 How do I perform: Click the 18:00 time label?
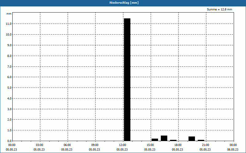tap(179, 145)
